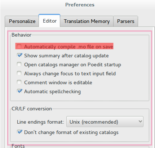Click the Behavior group heading

pos(22,35)
